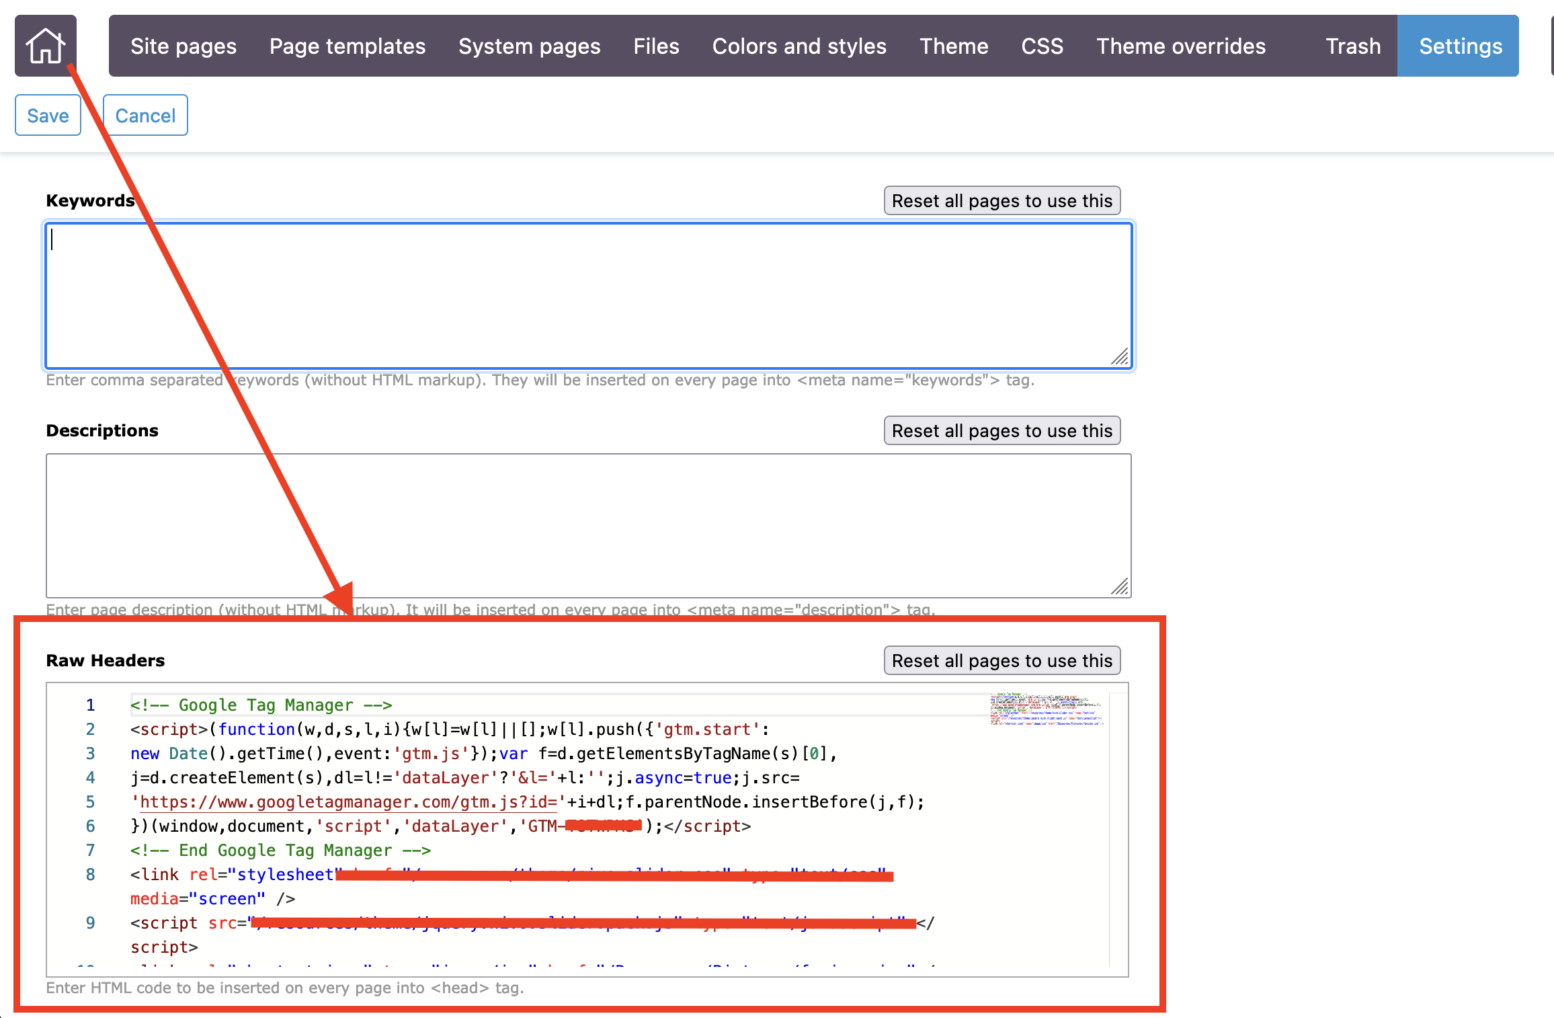Reset all pages to use Raw Headers
This screenshot has height=1018, width=1554.
(x=1001, y=660)
